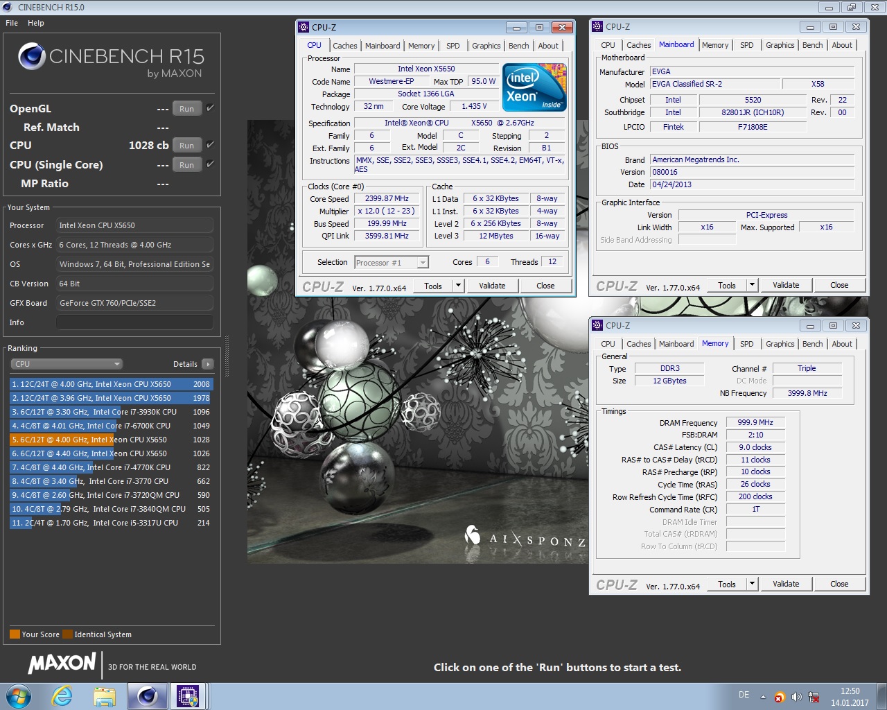This screenshot has height=710, width=887.
Task: Expand Tools dropdown arrow in Memory window
Action: point(752,584)
